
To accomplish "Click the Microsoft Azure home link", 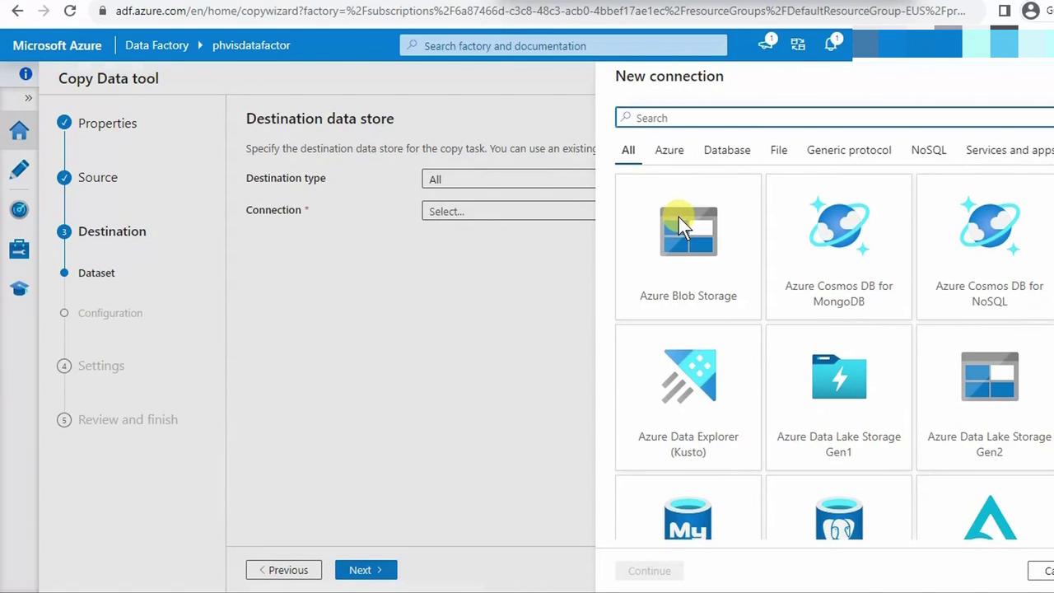I will pyautogui.click(x=57, y=45).
